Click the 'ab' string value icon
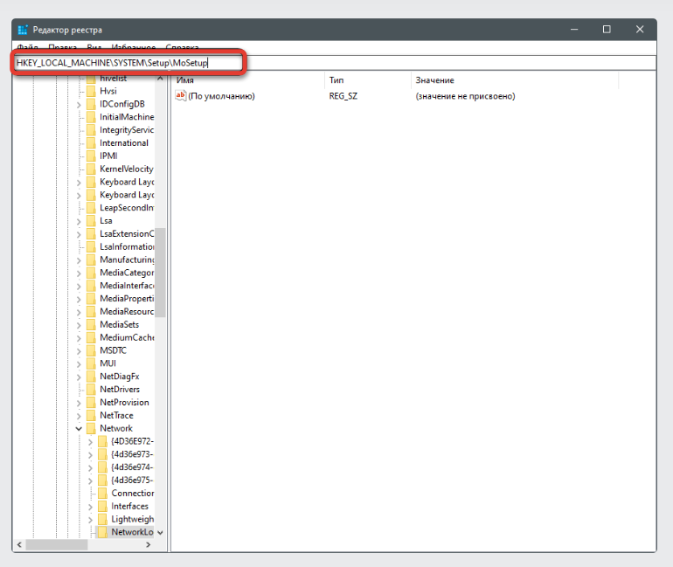Viewport: 673px width, 567px height. [180, 95]
